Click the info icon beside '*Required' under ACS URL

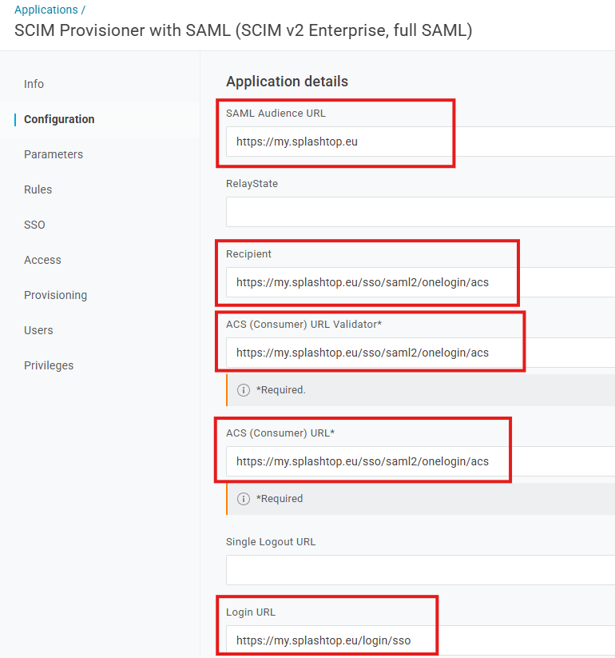click(x=244, y=499)
